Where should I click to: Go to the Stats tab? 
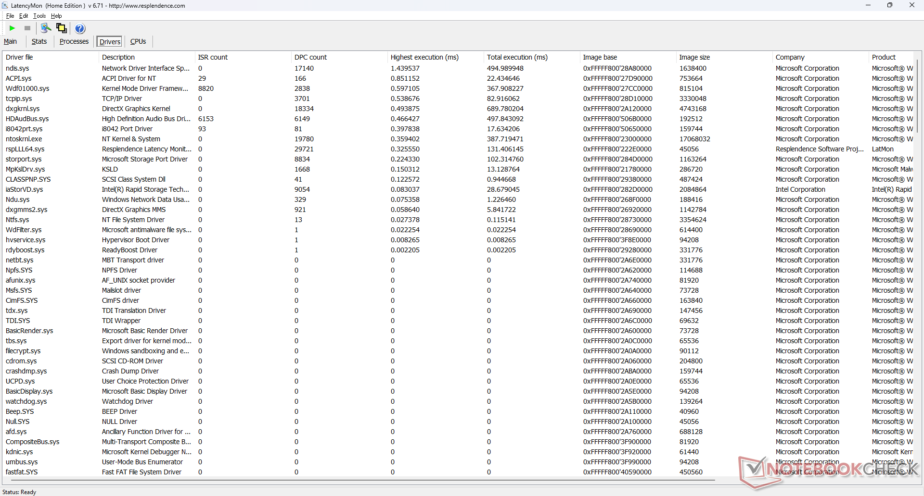coord(39,41)
